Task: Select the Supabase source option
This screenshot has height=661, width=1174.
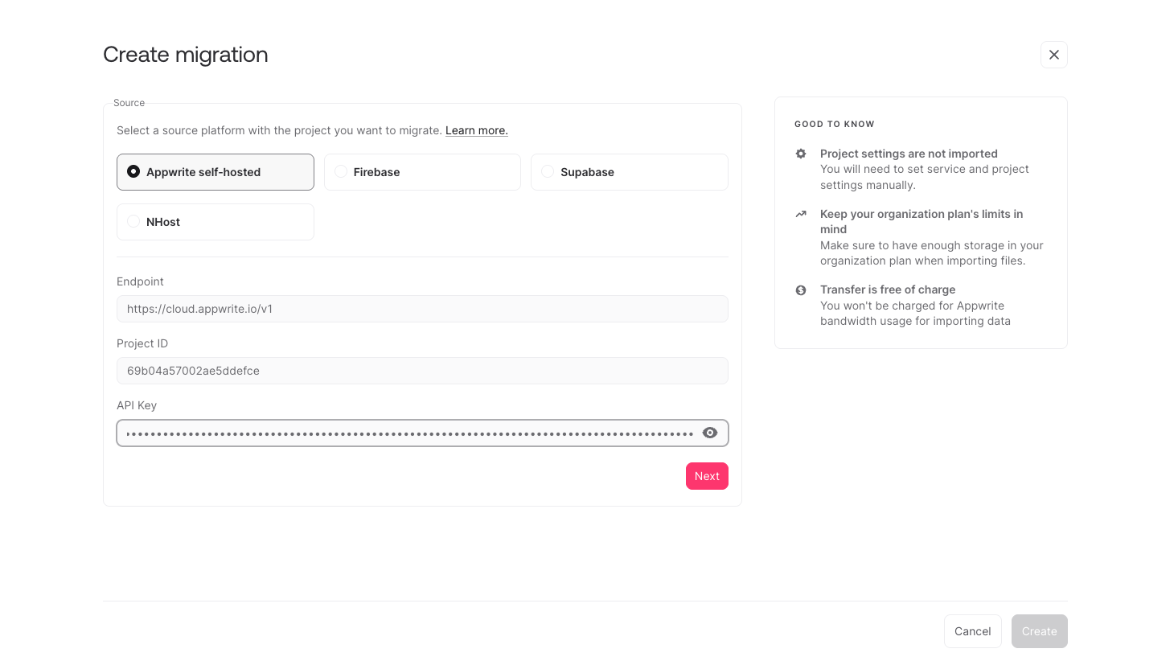Action: [x=629, y=172]
